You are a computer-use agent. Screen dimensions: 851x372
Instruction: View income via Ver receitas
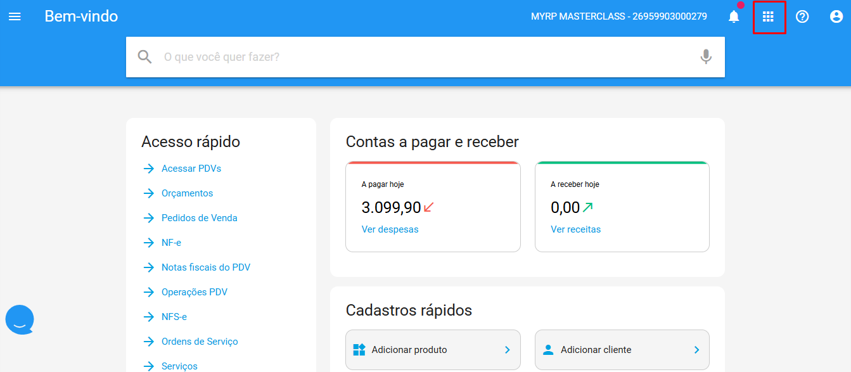pyautogui.click(x=575, y=229)
